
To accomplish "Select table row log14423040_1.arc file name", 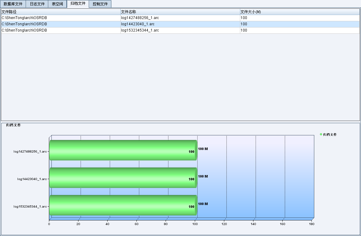I will pos(138,24).
